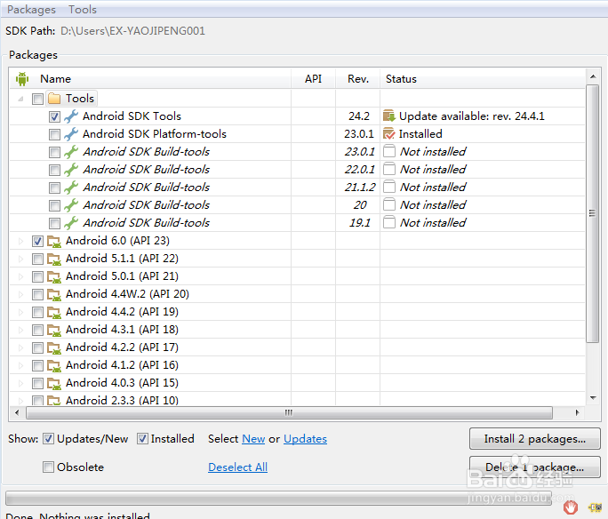608x519 pixels.
Task: Toggle Updates/New show filter
Action: pos(48,439)
